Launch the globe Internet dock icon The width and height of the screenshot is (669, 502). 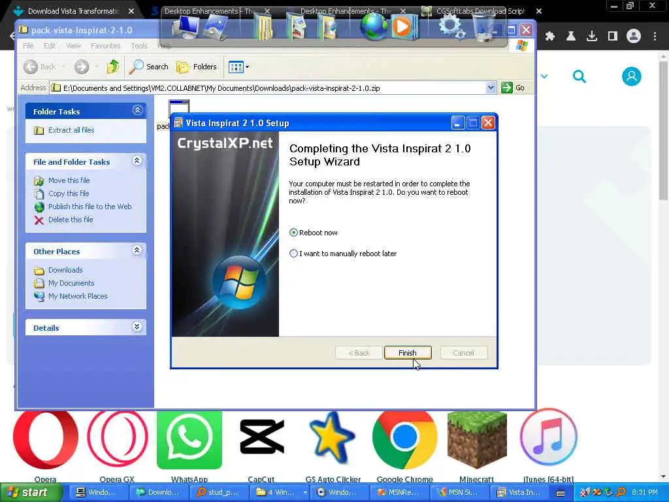(x=373, y=27)
